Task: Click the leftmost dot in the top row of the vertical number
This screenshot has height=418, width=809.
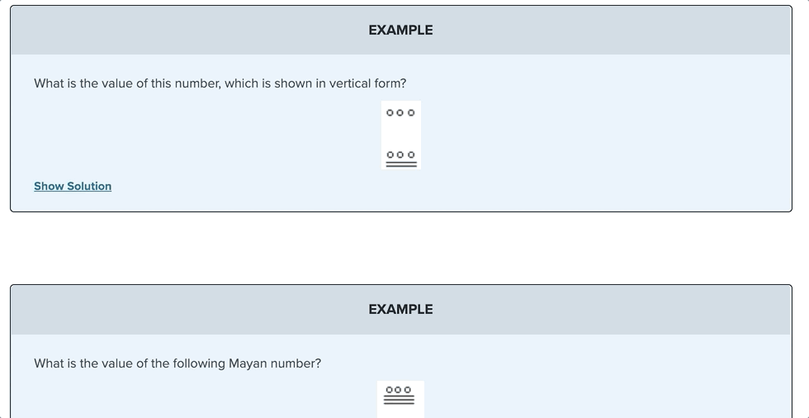Action: click(390, 112)
